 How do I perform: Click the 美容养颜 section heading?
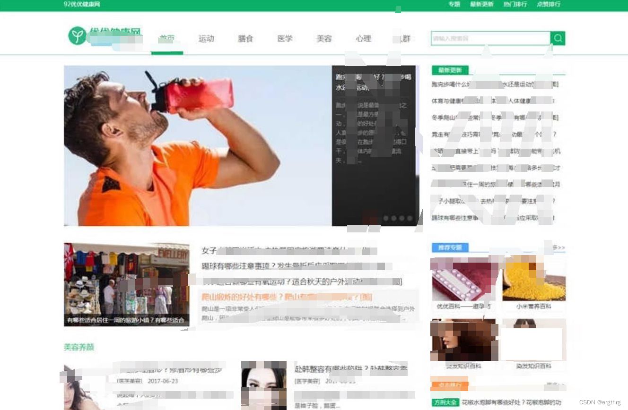point(78,347)
